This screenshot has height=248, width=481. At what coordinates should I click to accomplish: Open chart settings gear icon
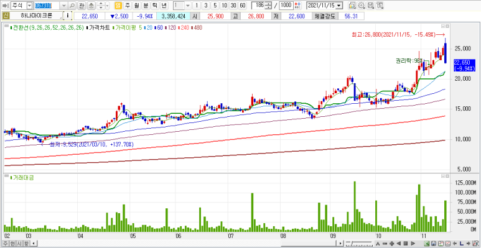362,6
